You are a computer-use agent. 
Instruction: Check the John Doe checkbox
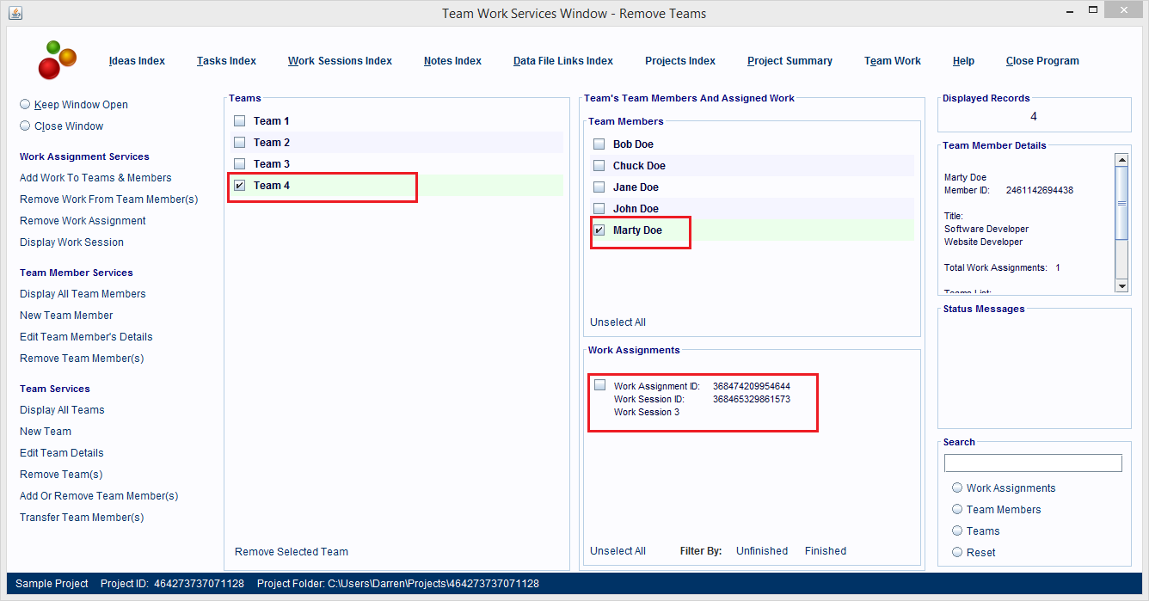point(599,209)
